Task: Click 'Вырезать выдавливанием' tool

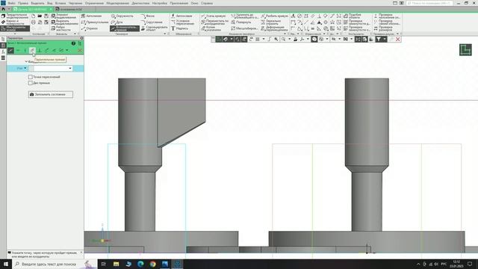Action: [65, 22]
